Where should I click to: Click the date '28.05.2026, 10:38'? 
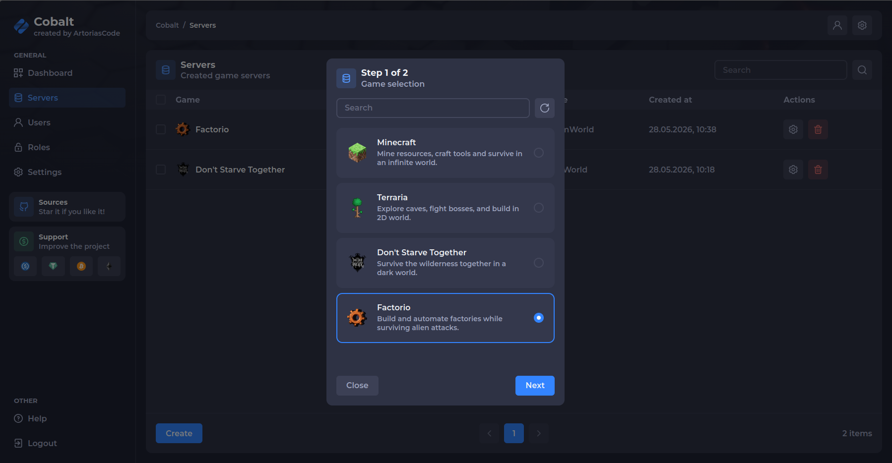683,129
